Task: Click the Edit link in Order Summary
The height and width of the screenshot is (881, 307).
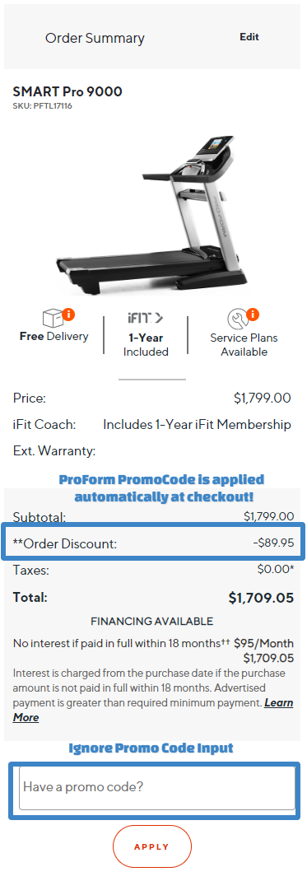Action: coord(249,37)
